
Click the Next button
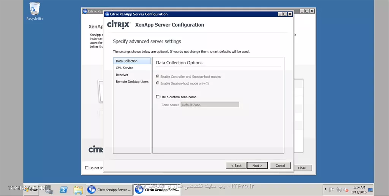pos(257,166)
